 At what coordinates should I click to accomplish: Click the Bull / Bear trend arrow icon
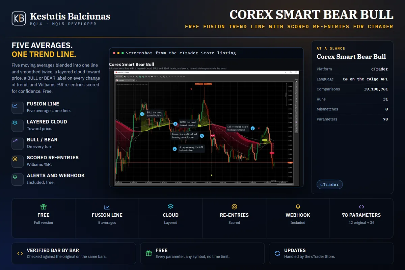pos(15,141)
